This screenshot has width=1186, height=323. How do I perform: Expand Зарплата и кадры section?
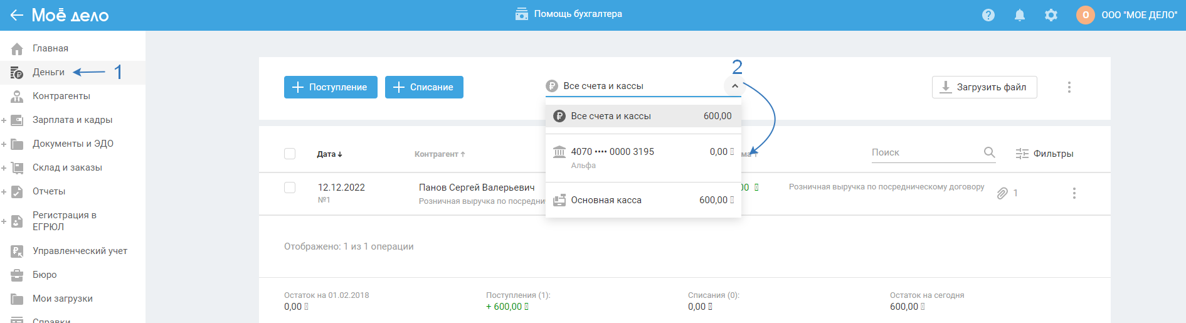(x=4, y=120)
